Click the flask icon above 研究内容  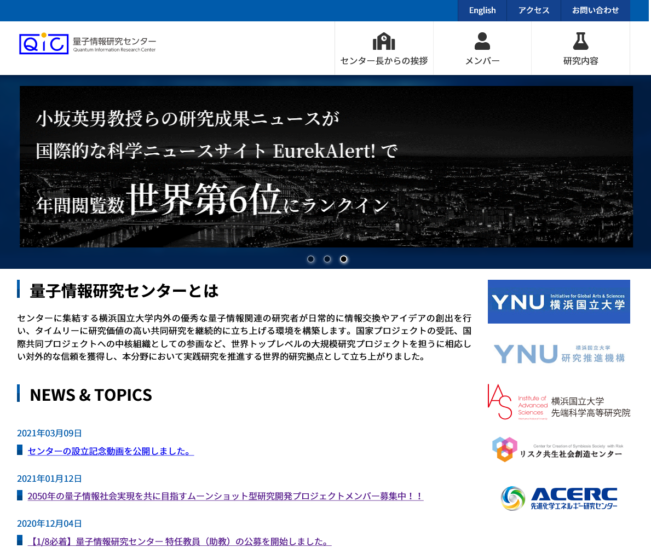(x=580, y=41)
